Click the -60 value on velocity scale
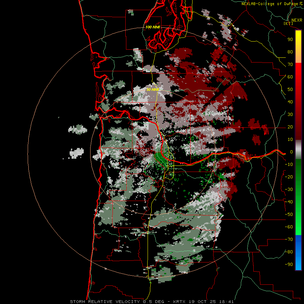The image size is (304, 304). (289, 227)
